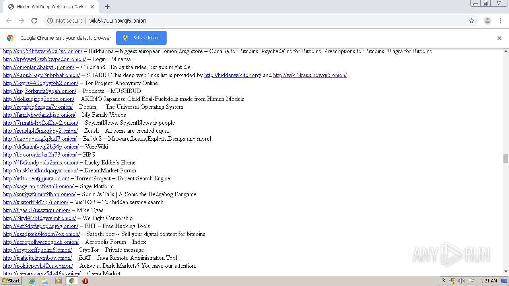Click the text "Sonic & Tails | A Sonic the Hedgehog Fangame"

[139, 194]
